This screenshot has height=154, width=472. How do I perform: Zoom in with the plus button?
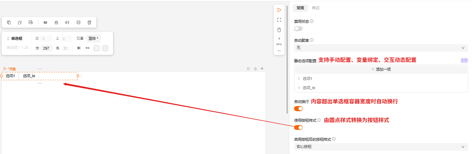pos(279,38)
